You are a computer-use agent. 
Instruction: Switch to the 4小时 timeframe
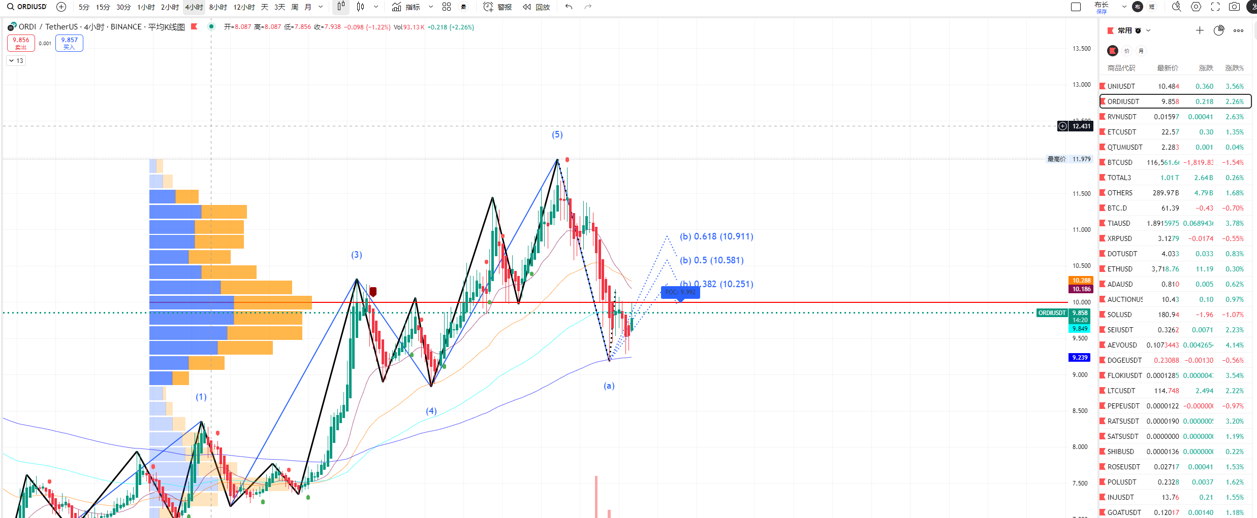coord(194,7)
